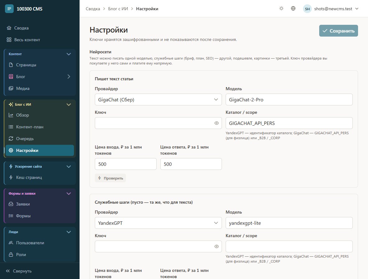368x279 pixels.
Task: Collapse the sidebar with Свернуть
Action: coord(19,271)
